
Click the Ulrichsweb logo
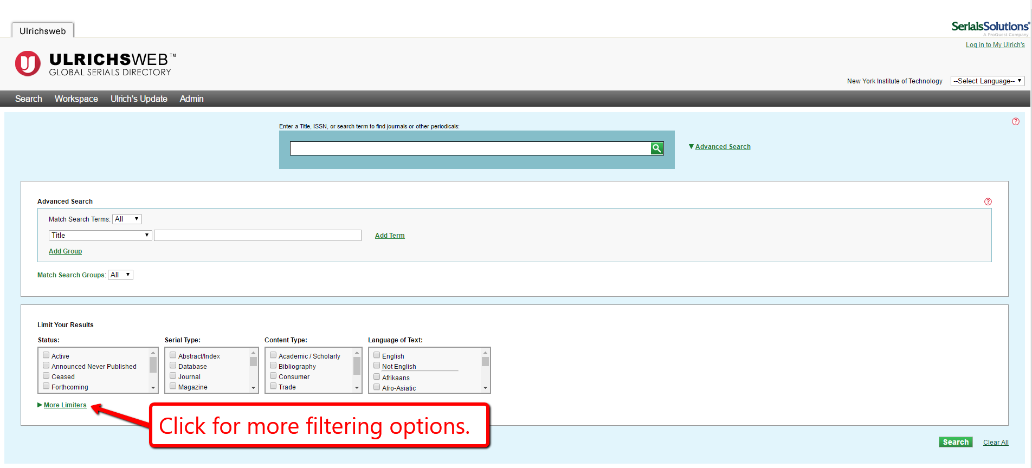(x=96, y=64)
